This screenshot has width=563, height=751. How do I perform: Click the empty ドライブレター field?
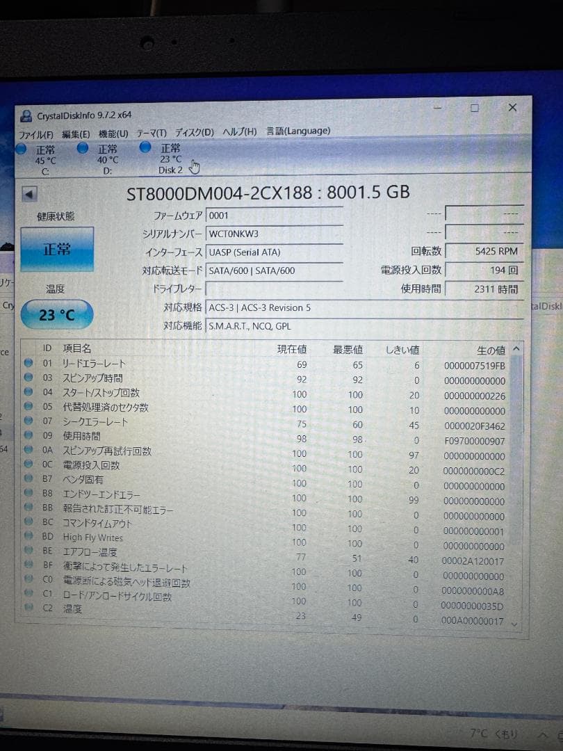click(275, 289)
